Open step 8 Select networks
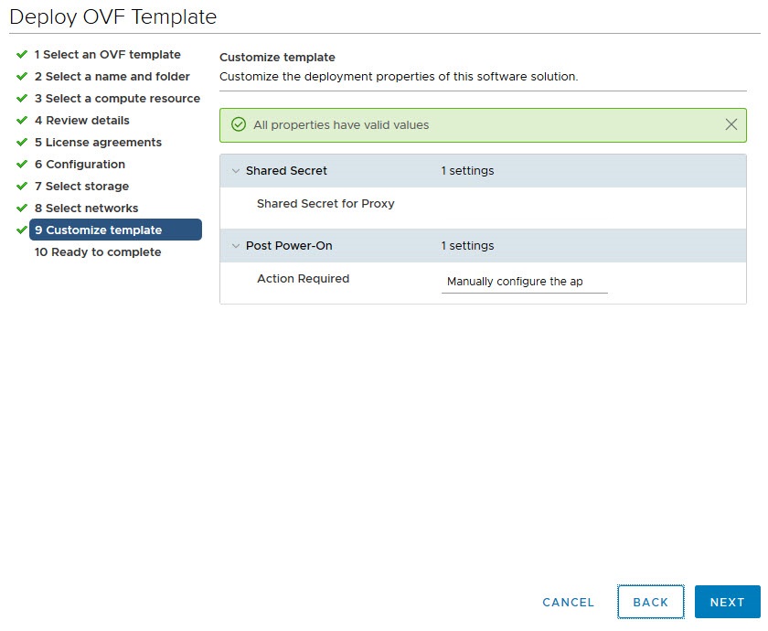This screenshot has width=768, height=631. 86,209
